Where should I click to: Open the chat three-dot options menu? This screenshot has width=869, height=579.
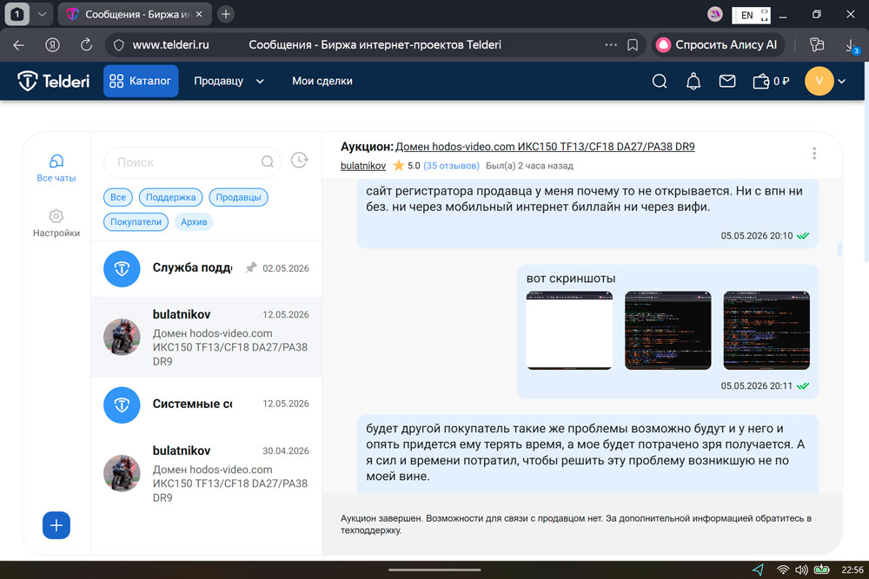pyautogui.click(x=814, y=154)
